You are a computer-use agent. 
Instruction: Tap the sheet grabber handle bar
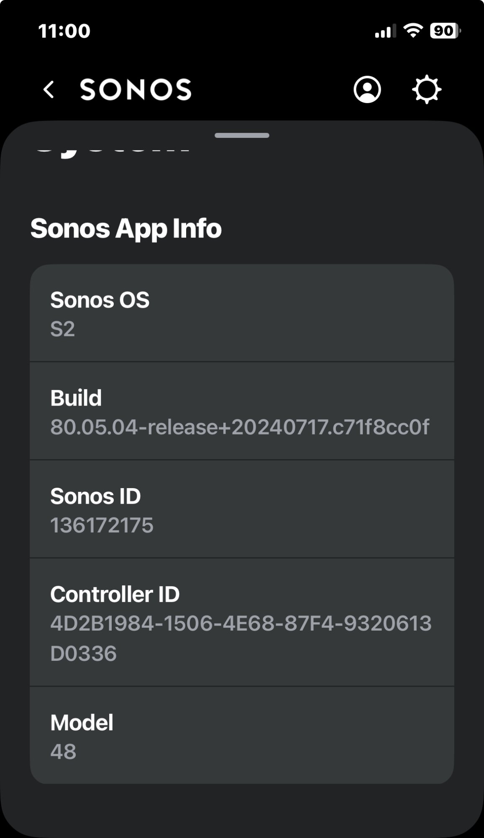242,135
